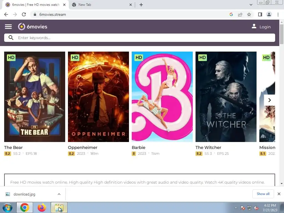
Task: Open the Oppenheimer poster
Action: (x=98, y=97)
